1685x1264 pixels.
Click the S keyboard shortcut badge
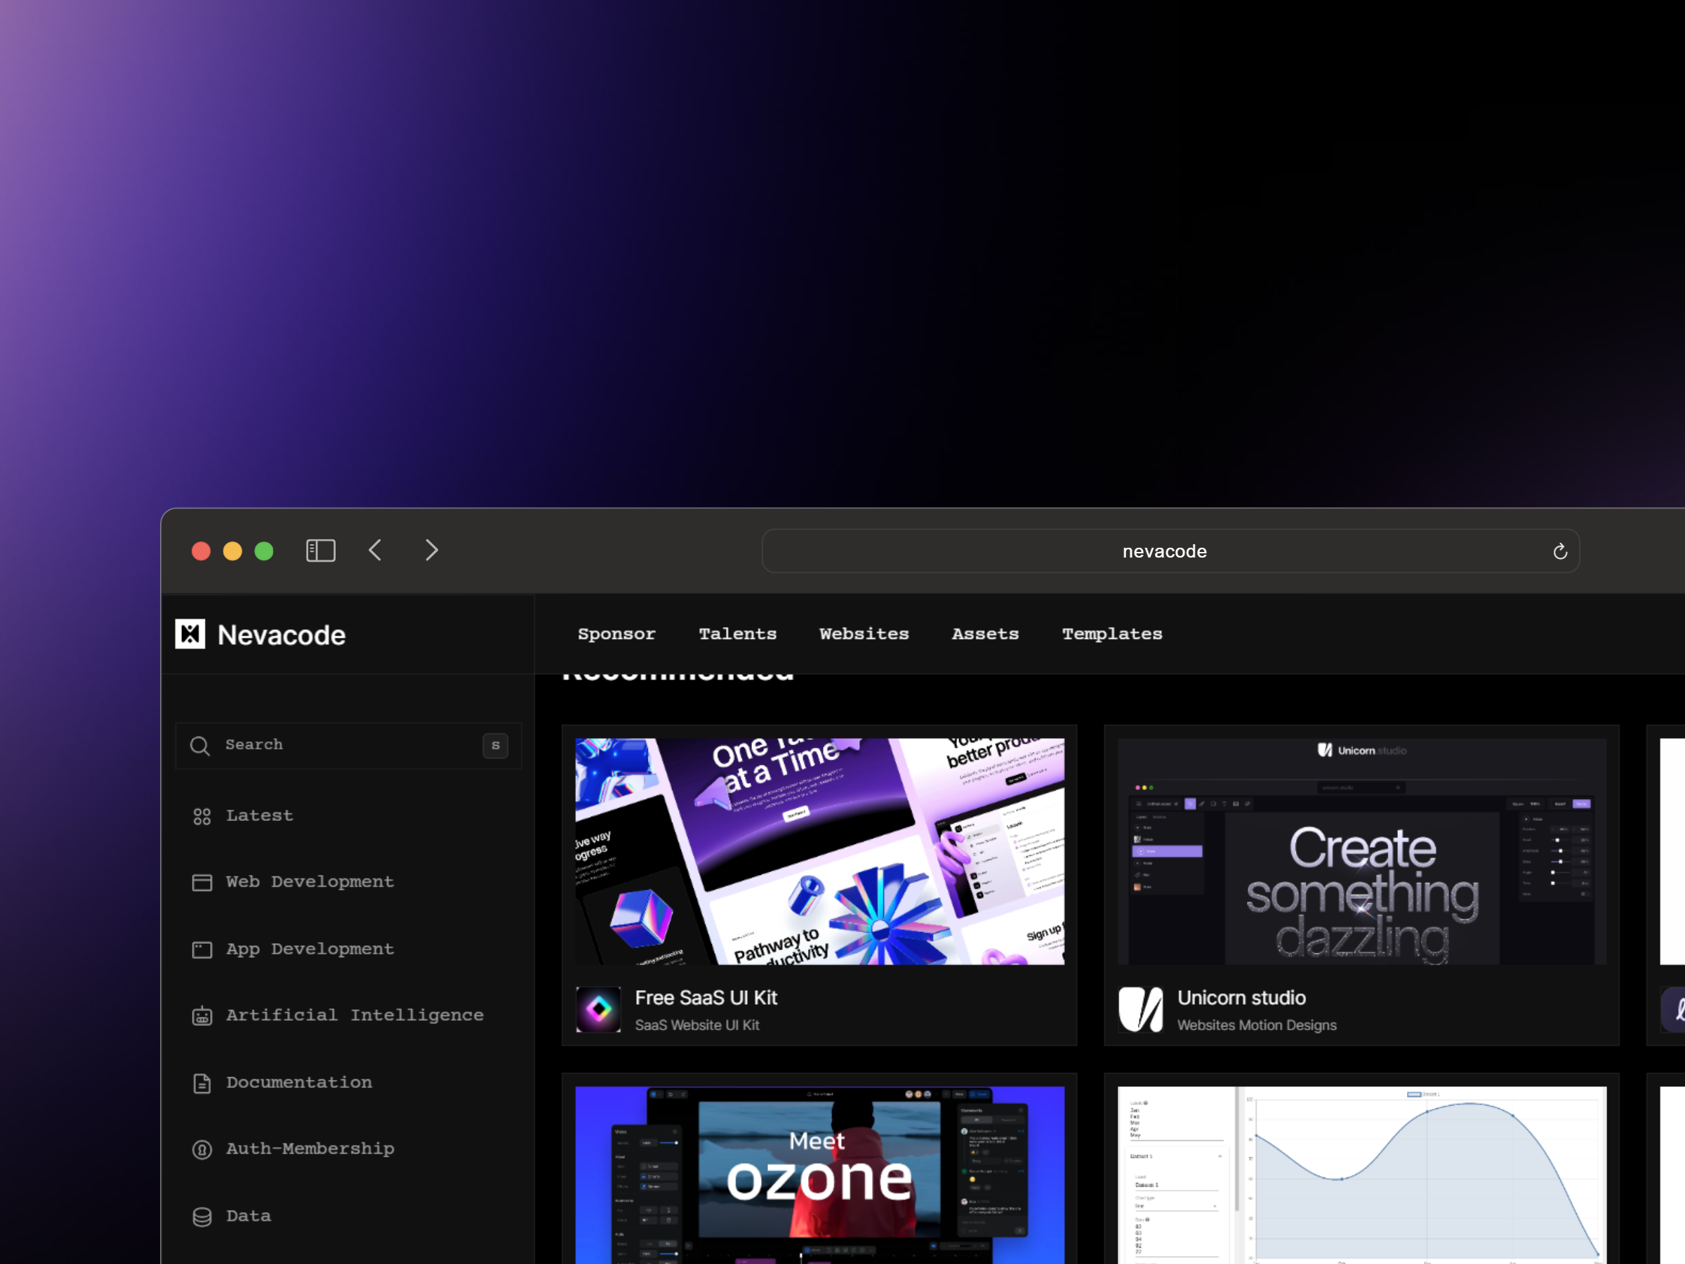(495, 746)
